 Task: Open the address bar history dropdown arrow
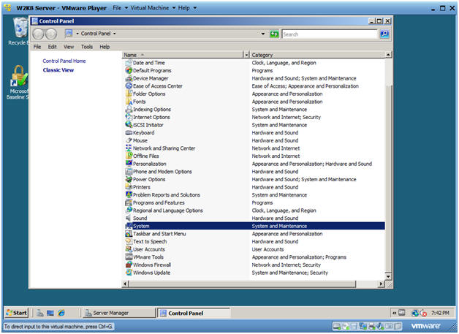[x=263, y=34]
